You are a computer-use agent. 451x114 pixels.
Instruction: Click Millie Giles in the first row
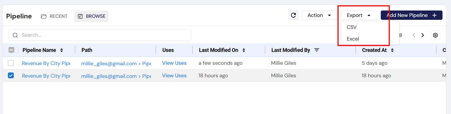point(284,63)
